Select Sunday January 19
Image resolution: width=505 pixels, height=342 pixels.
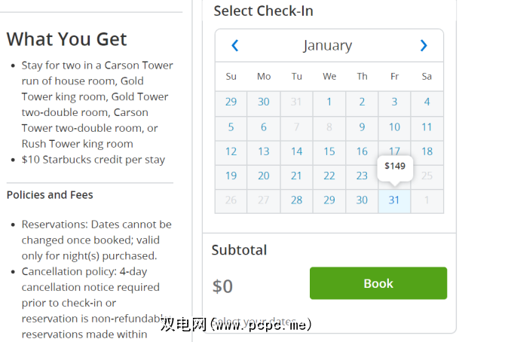coord(231,176)
